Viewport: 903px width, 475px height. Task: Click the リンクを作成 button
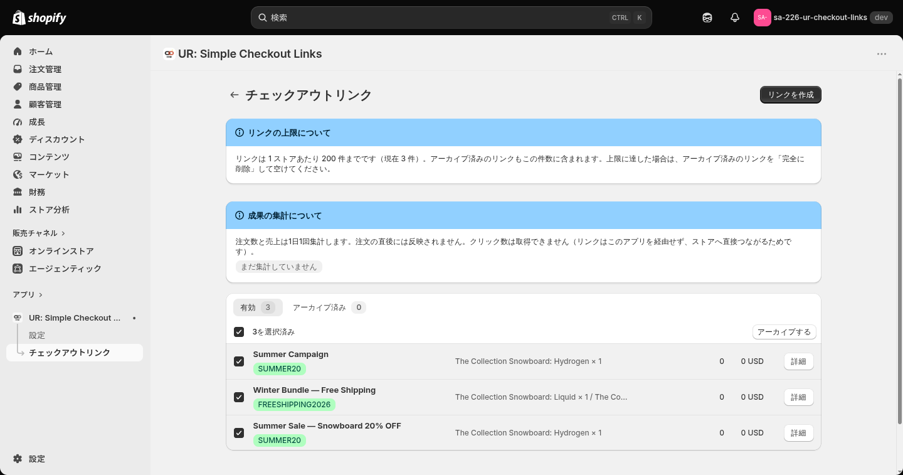791,95
